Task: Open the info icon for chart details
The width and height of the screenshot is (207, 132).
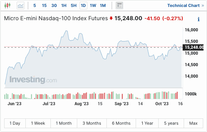Action: [x=199, y=19]
